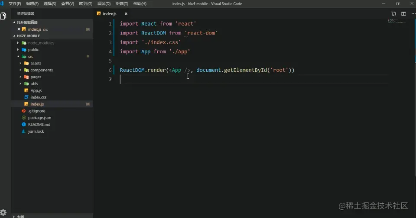Click the minimap code preview
The height and width of the screenshot is (218, 416).
tap(396, 21)
